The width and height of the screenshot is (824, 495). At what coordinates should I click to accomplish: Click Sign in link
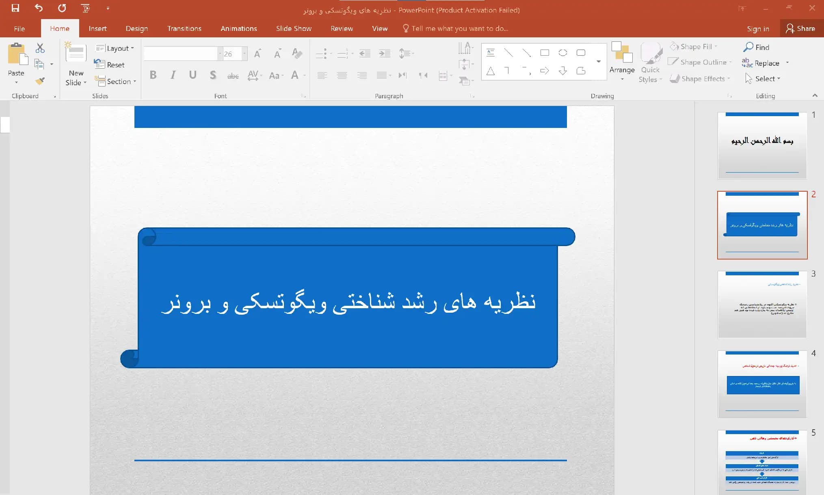758,28
